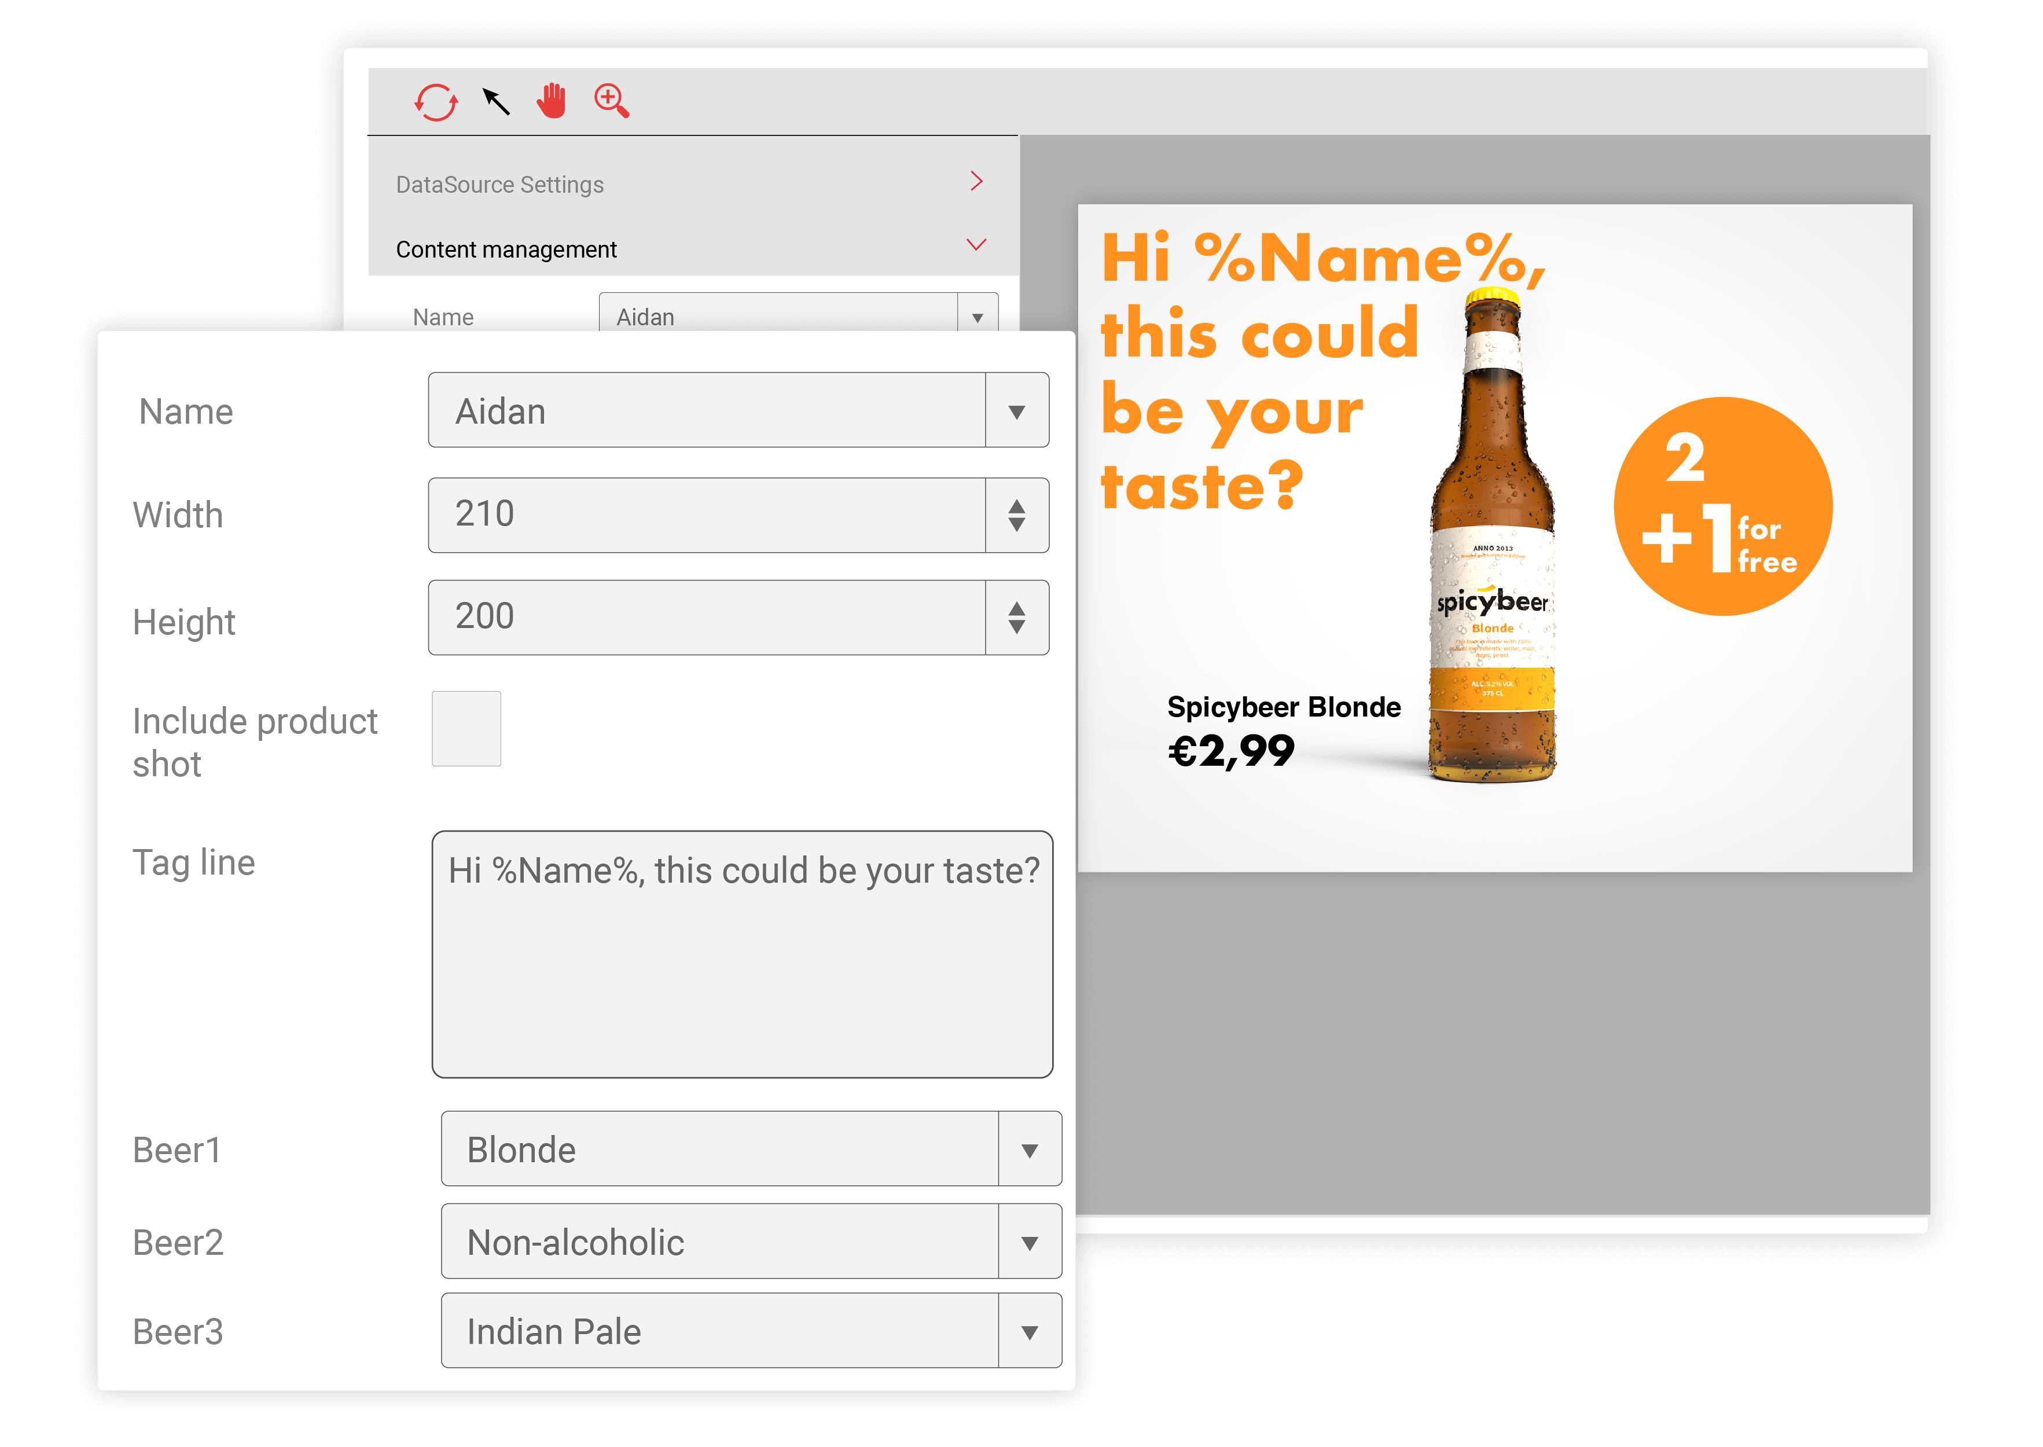The height and width of the screenshot is (1447, 2043).
Task: Click the 'Include product shot' label
Action: coord(255,742)
